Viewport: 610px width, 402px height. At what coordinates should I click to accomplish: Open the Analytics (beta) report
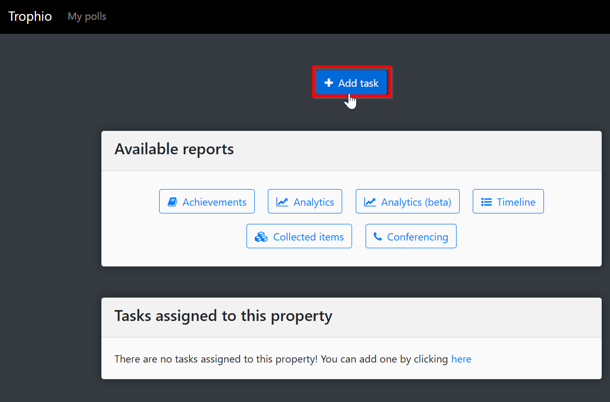click(x=408, y=202)
